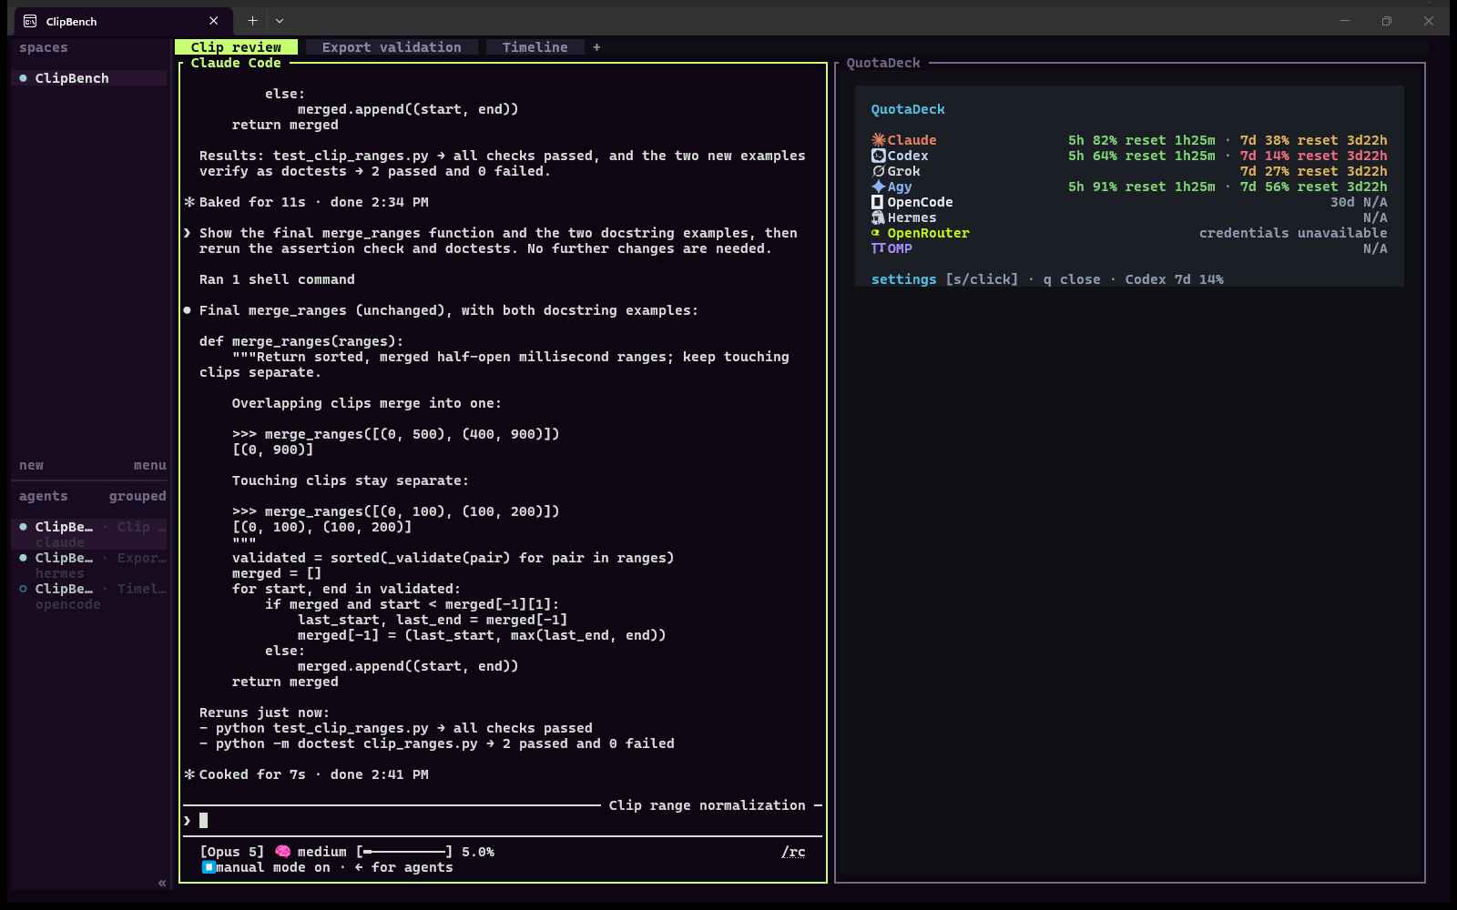This screenshot has width=1457, height=910.
Task: Click the Claude starburst icon in QuotaDeck
Action: [878, 140]
